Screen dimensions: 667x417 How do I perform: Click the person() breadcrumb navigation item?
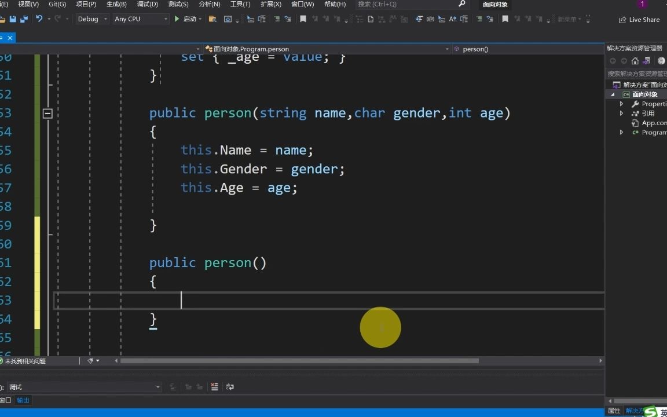coord(476,49)
